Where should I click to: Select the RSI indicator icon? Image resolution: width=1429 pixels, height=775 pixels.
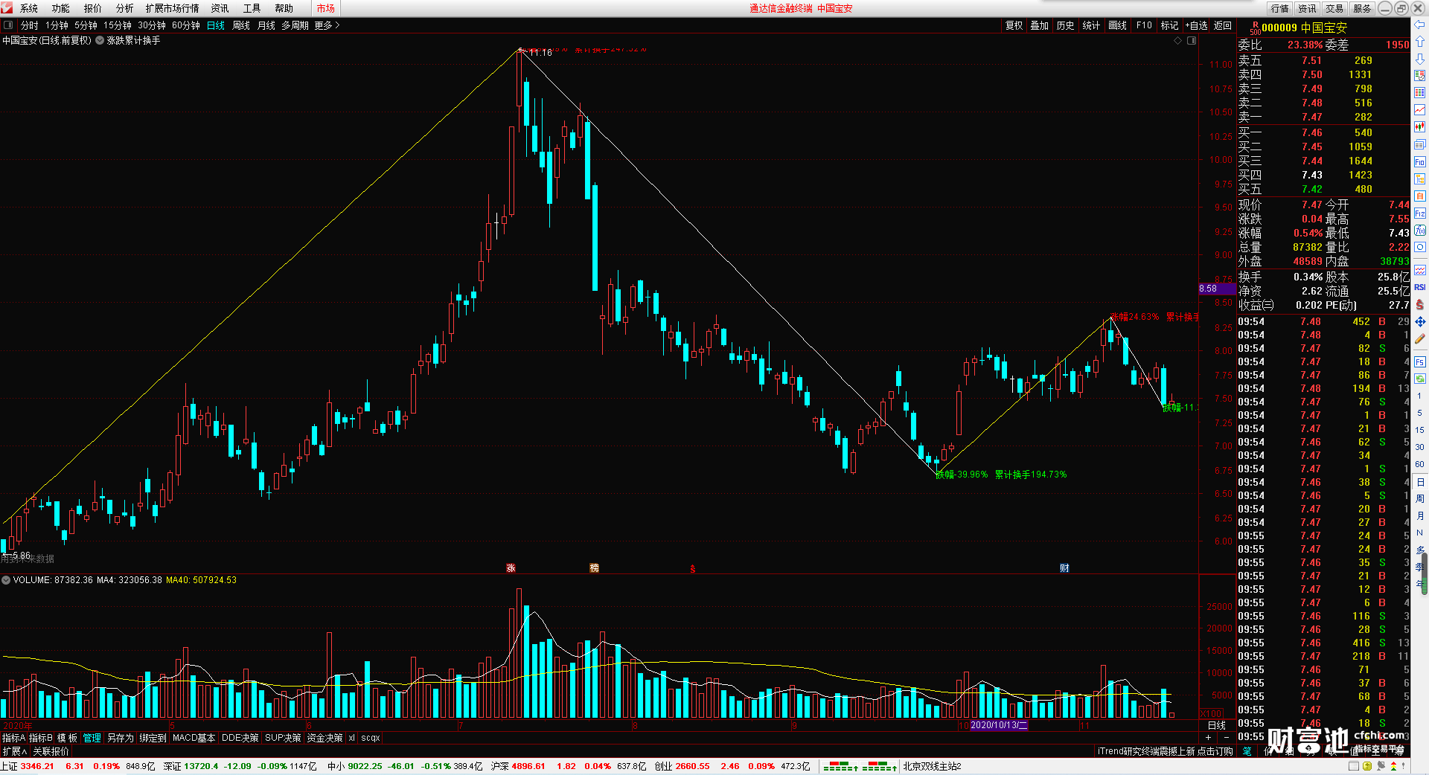click(1419, 287)
